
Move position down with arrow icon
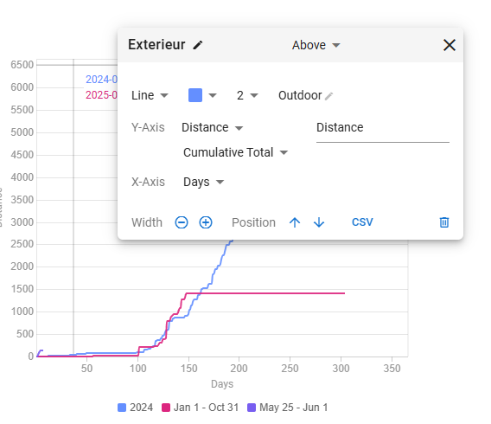click(319, 222)
